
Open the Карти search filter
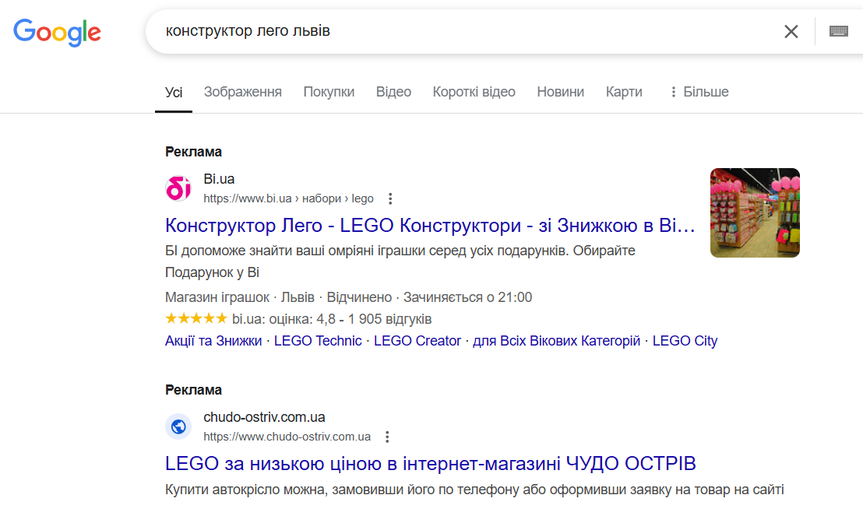(623, 91)
